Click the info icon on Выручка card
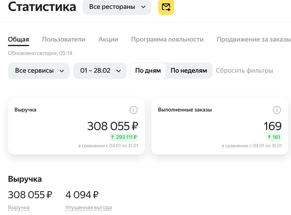291x215 pixels. tap(133, 110)
